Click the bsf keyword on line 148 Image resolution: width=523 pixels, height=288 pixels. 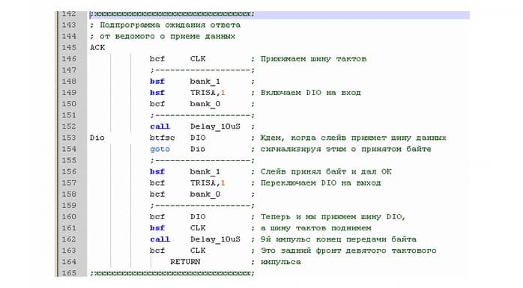point(157,82)
